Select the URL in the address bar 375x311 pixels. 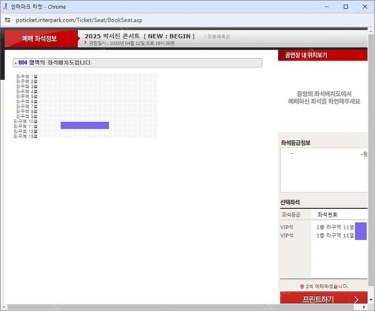pos(79,20)
